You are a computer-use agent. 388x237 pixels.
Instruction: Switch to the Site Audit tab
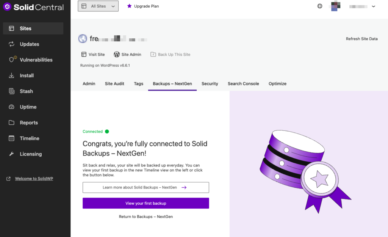[114, 83]
